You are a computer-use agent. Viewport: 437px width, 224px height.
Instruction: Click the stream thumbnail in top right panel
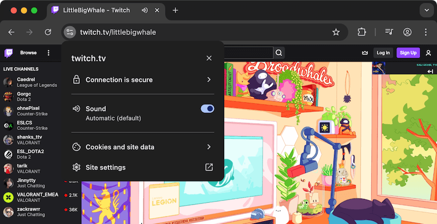379,68
